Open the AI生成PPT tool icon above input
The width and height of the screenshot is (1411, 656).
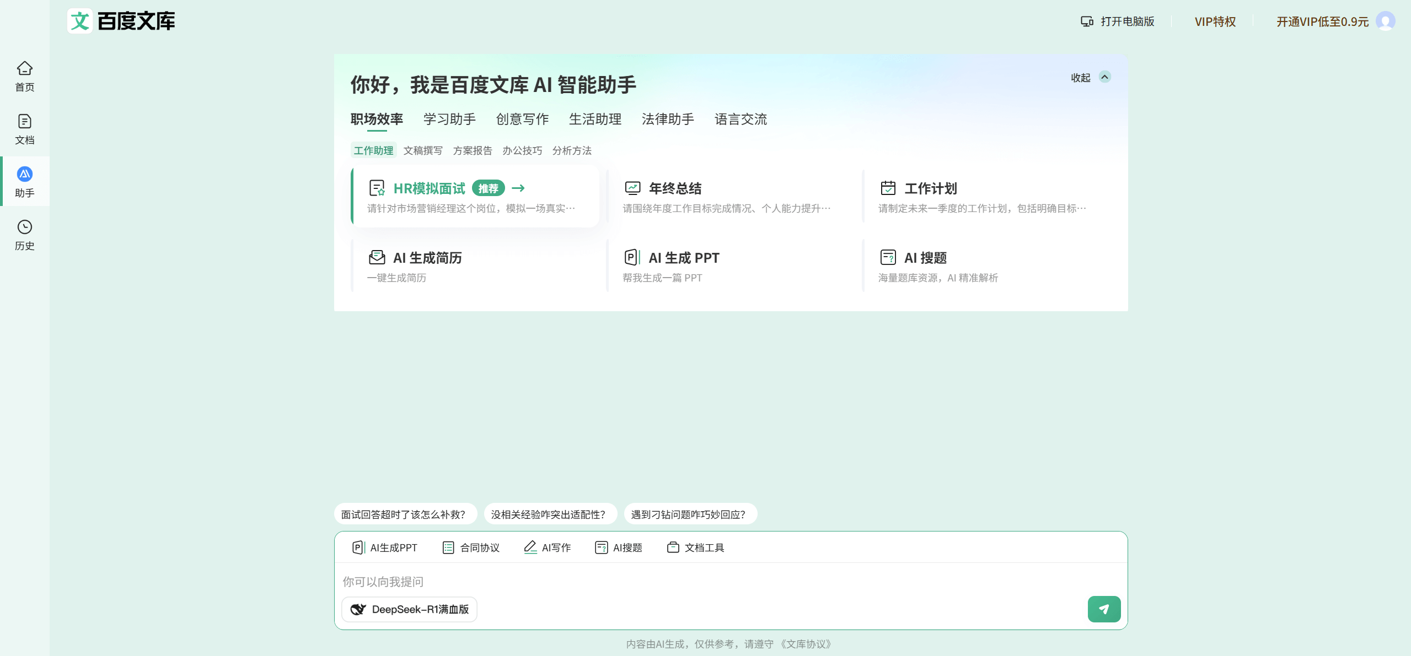[358, 547]
